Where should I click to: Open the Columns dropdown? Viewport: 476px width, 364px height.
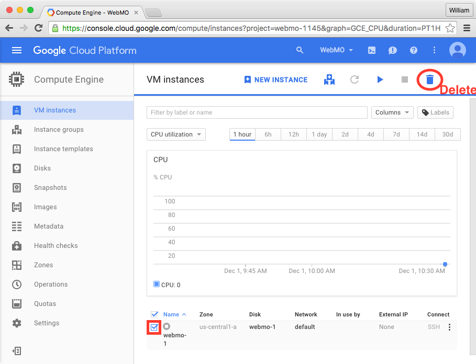392,112
